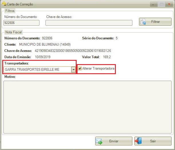Click the access key 42190983483230000186550050009228061019083126
The height and width of the screenshot is (150, 175).
coord(73,51)
